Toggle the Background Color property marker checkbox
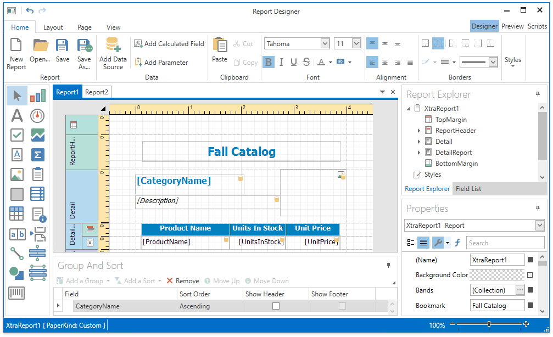Image resolution: width=553 pixels, height=337 pixels. click(x=530, y=275)
